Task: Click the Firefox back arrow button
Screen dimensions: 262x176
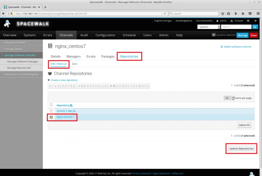Action: pos(3,14)
